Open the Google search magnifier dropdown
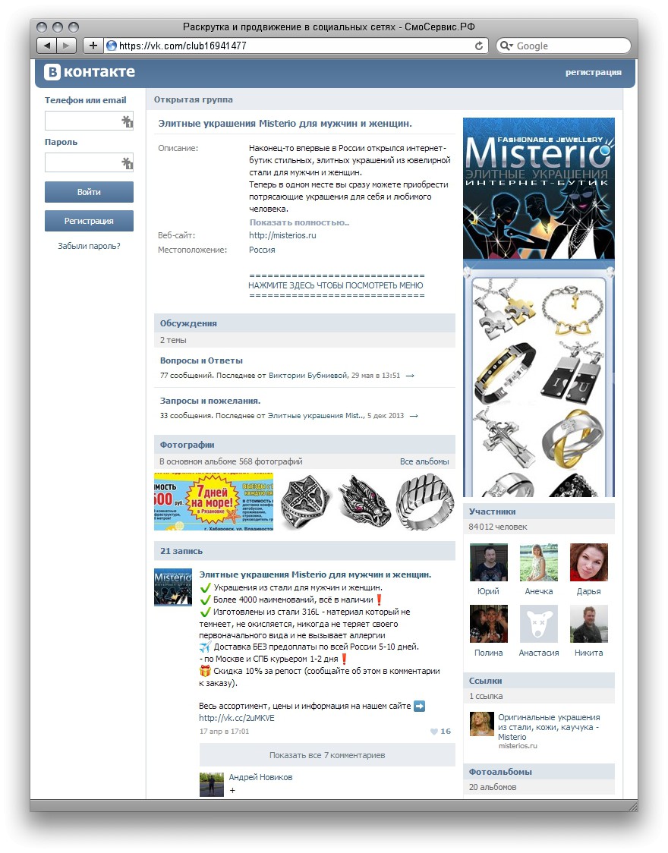Image resolution: width=668 pixels, height=853 pixels. 506,46
